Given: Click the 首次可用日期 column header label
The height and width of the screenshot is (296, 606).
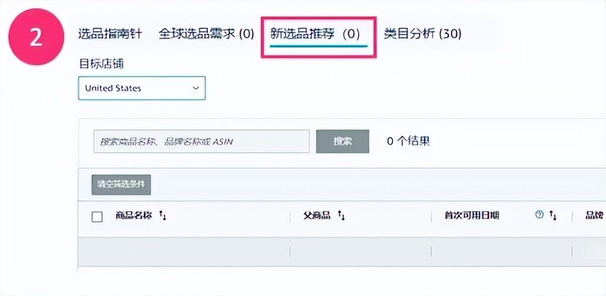Looking at the screenshot, I should [x=472, y=216].
